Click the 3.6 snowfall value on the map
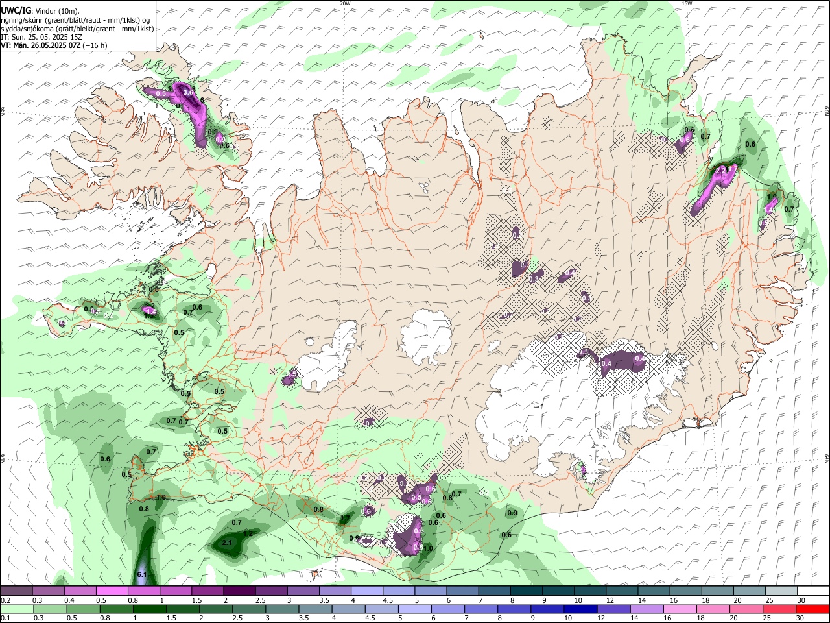This screenshot has width=830, height=623. [x=189, y=93]
